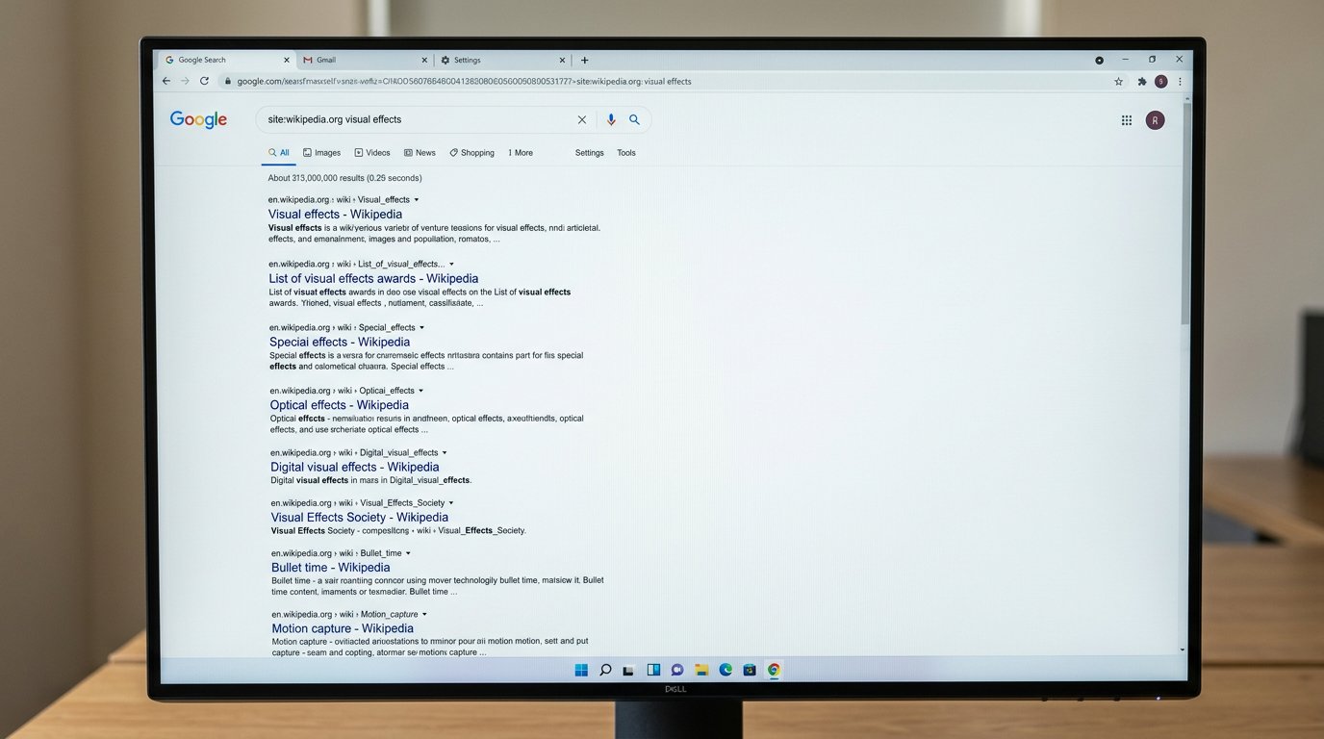Screen dimensions: 1324x739
Task: Submit the search with the magnifier icon
Action: 635,119
